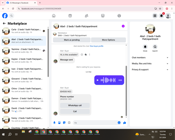Click Mark as pending button

(x=72, y=40)
